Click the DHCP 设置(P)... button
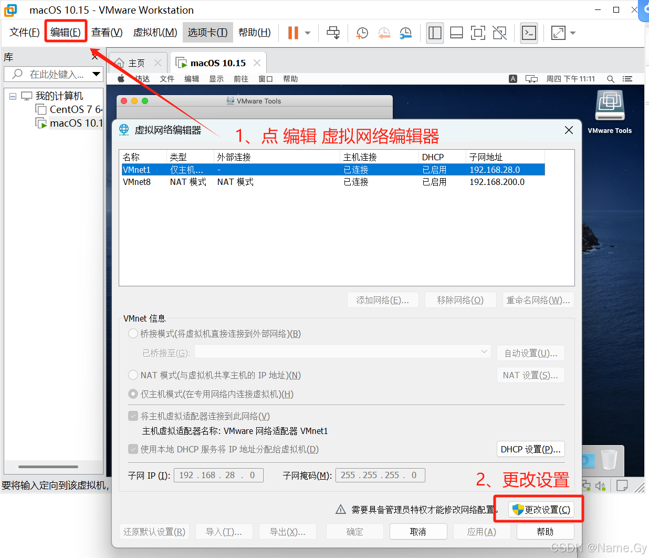The image size is (649, 558). click(531, 449)
